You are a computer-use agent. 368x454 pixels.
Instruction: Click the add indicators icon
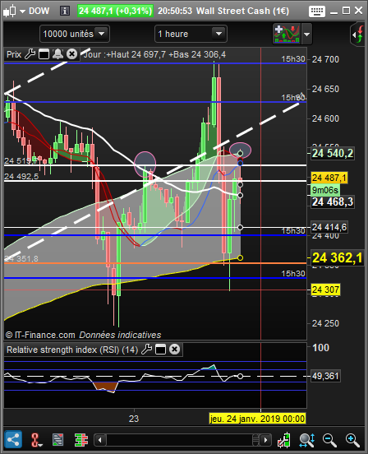[287, 34]
